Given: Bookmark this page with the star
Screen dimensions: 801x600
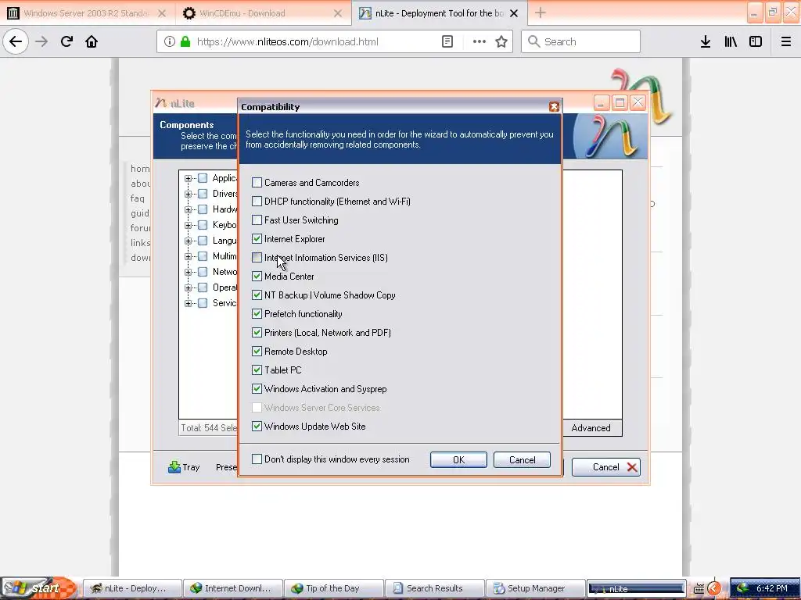Looking at the screenshot, I should (501, 41).
